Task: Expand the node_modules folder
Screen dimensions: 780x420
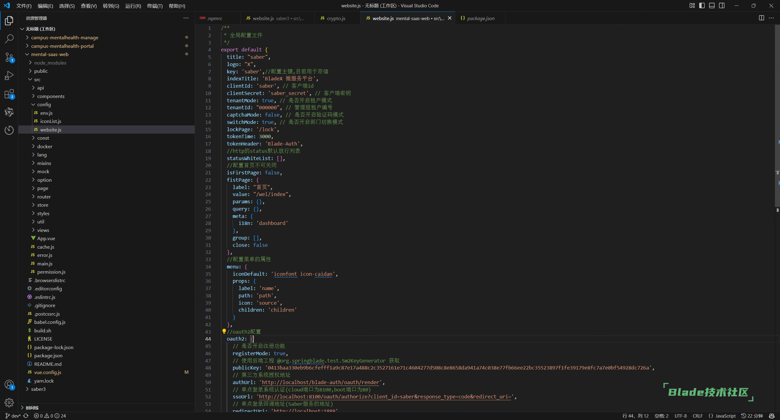Action: (x=107, y=63)
